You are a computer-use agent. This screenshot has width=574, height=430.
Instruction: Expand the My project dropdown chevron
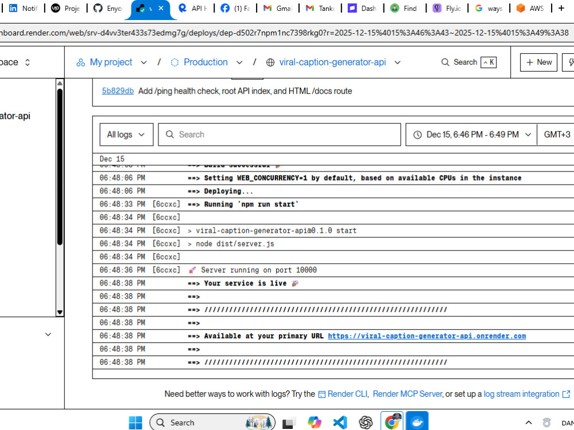coord(144,62)
